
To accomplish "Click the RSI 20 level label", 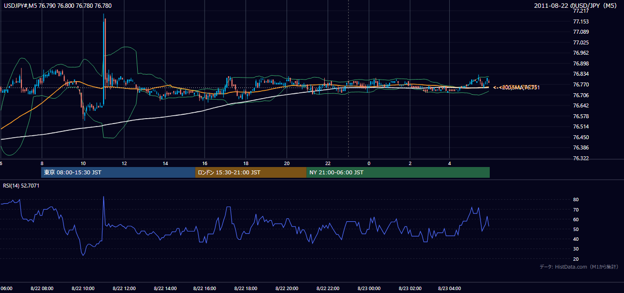I will coord(576,259).
